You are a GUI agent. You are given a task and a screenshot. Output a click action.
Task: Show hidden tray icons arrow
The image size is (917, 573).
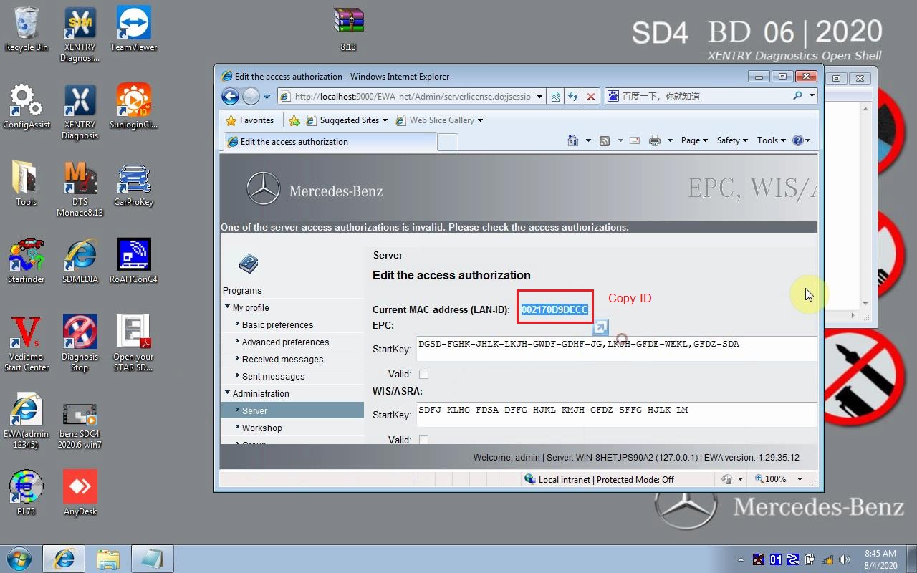(x=741, y=559)
